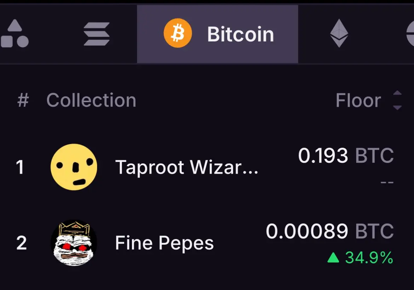Open the Fine Pepes crowned avatar
This screenshot has height=290, width=414.
point(74,243)
